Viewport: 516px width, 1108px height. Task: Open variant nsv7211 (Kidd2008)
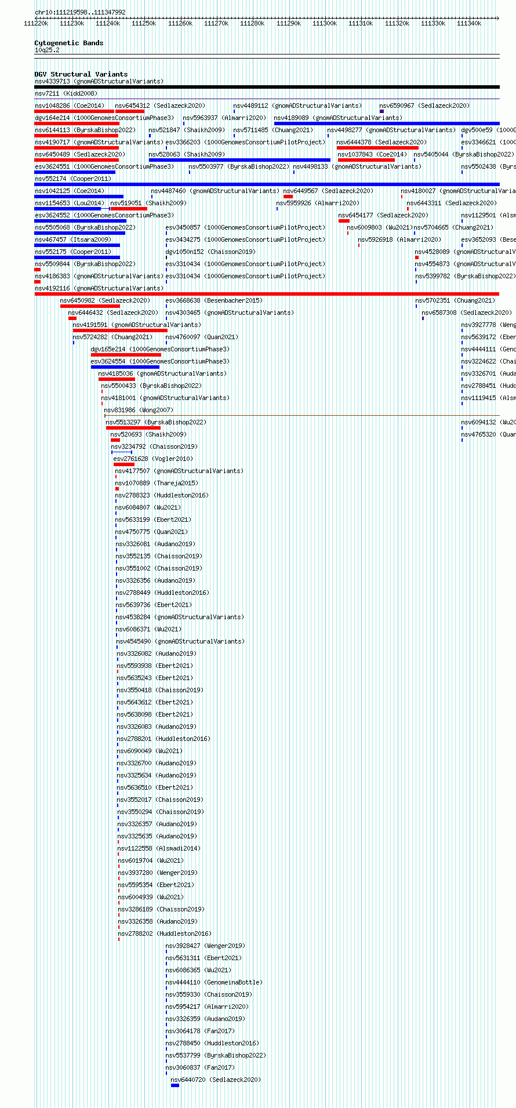click(x=66, y=93)
